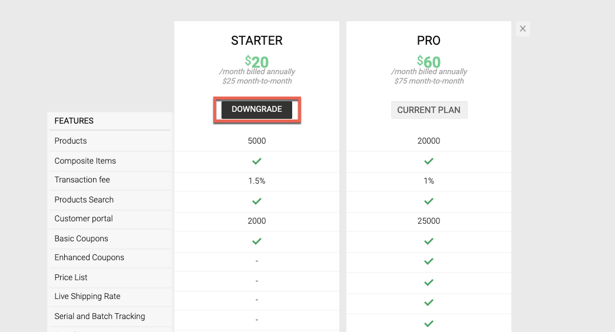Screen dimensions: 615x332
Task: Click Pro's Composite Items checkmark
Action: (429, 161)
